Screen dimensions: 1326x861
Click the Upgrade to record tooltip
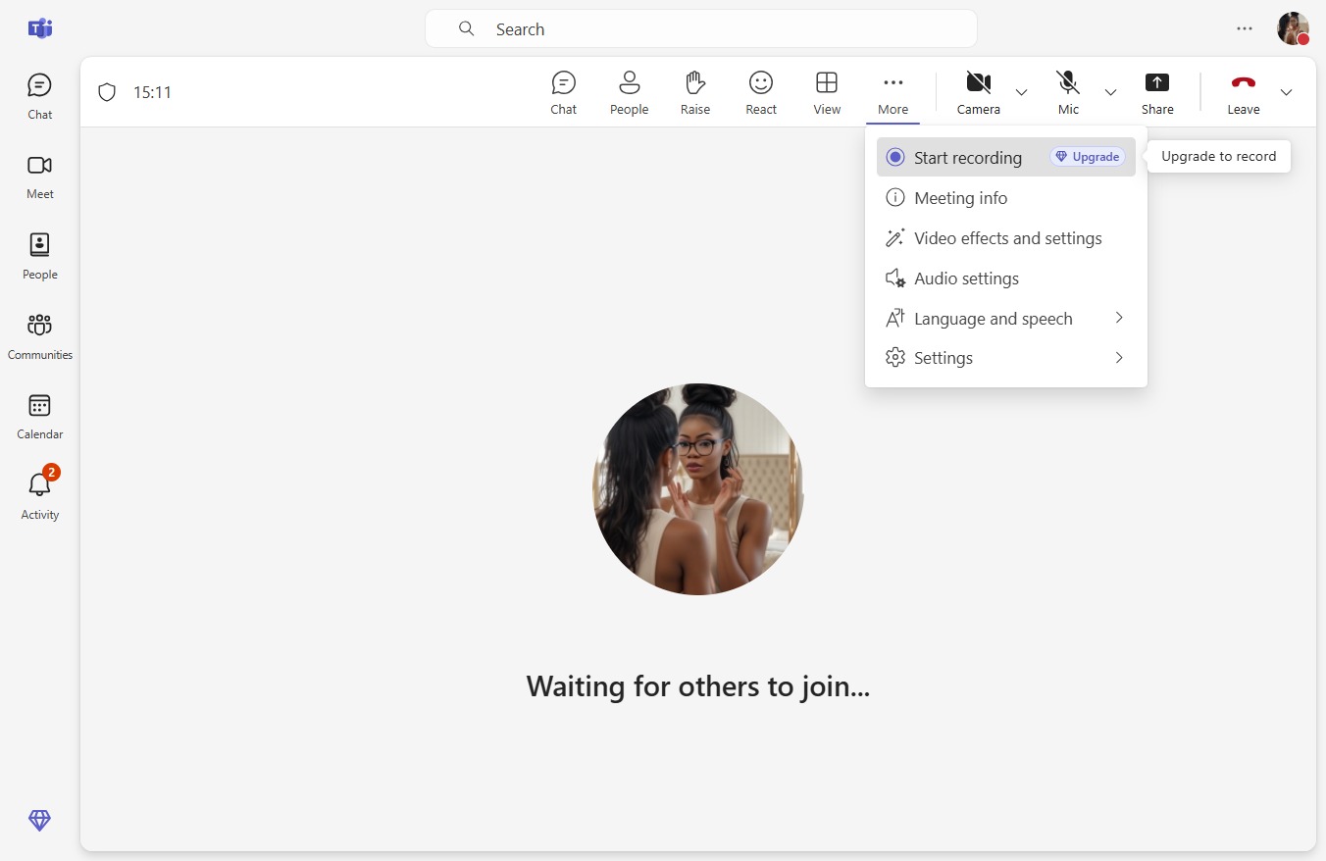pos(1219,156)
